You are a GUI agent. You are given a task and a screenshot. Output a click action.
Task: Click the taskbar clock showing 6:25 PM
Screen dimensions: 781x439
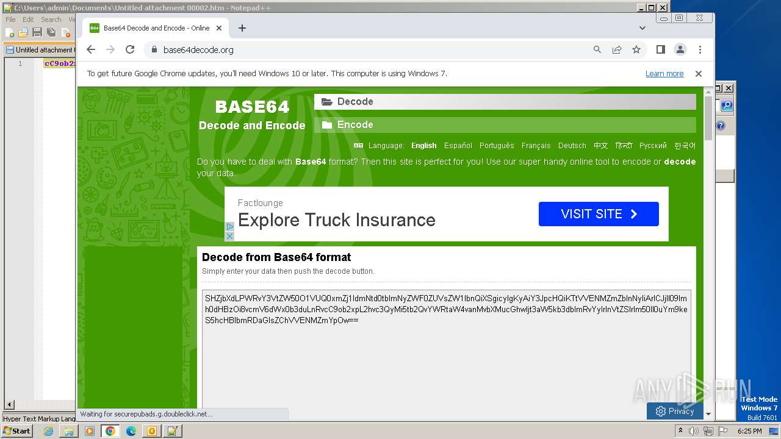(749, 431)
